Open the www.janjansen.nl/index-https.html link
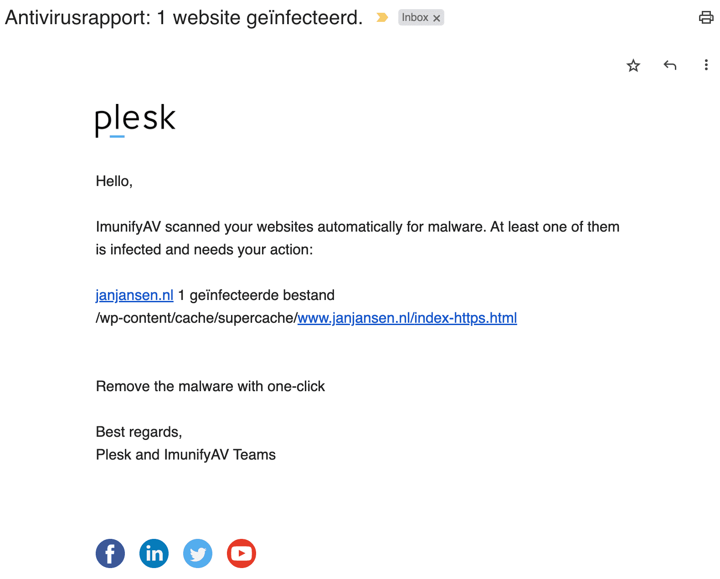The height and width of the screenshot is (579, 720). pos(407,318)
